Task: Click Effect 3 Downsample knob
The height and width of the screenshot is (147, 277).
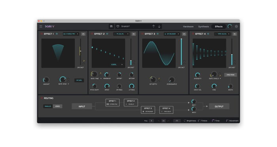Action: point(171,79)
